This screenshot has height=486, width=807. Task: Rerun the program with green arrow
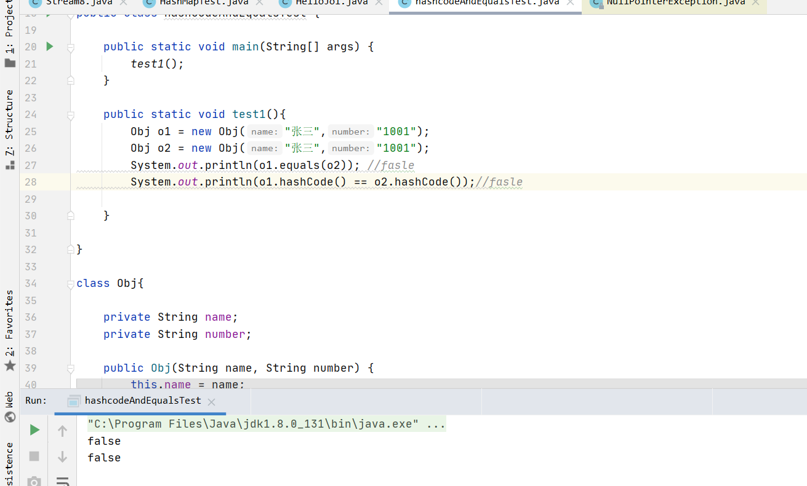click(34, 429)
